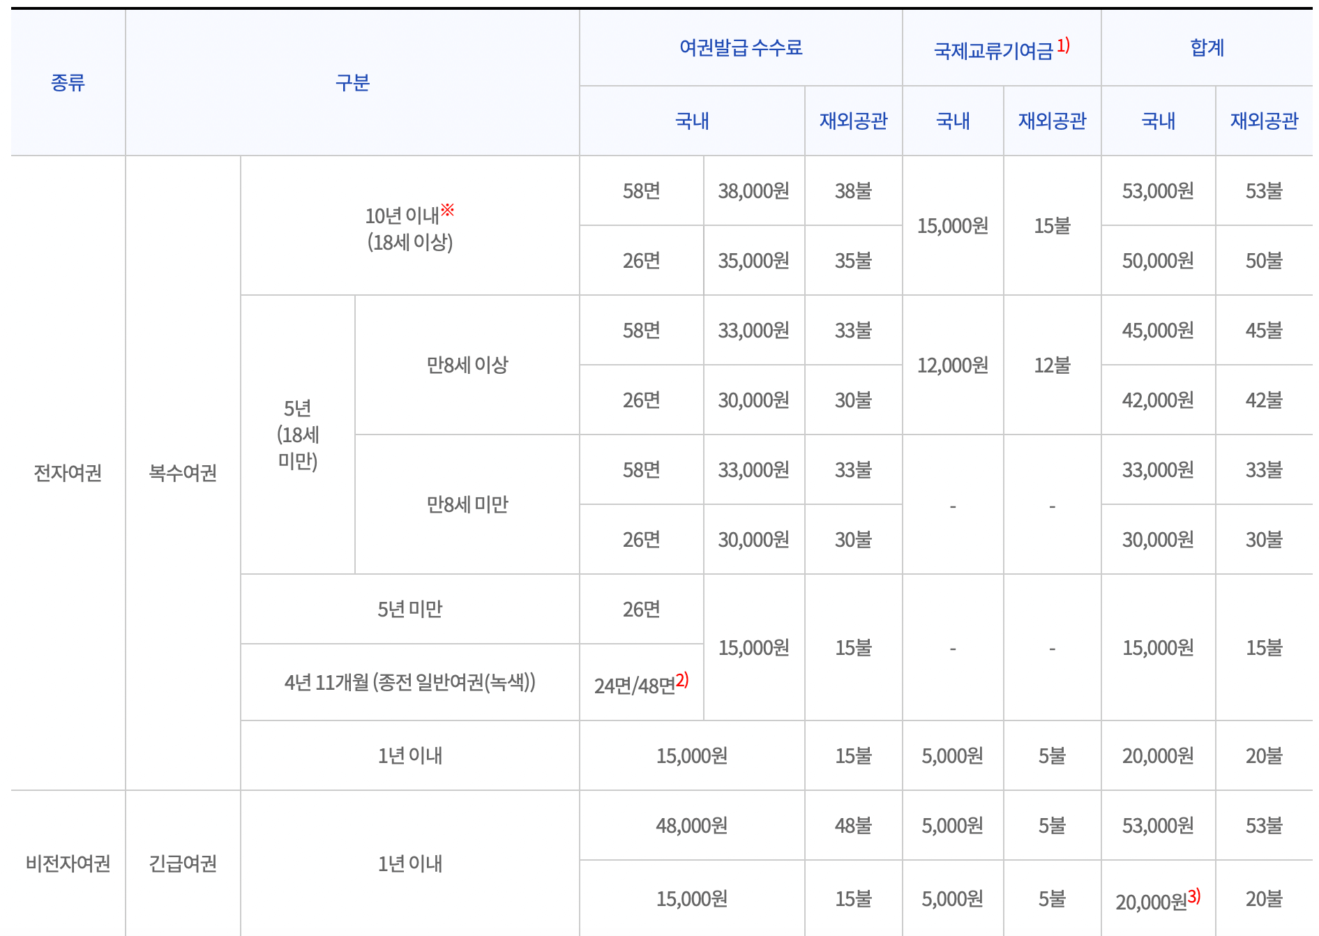This screenshot has width=1319, height=936.
Task: Click the 38,000원 fee value
Action: tap(754, 190)
